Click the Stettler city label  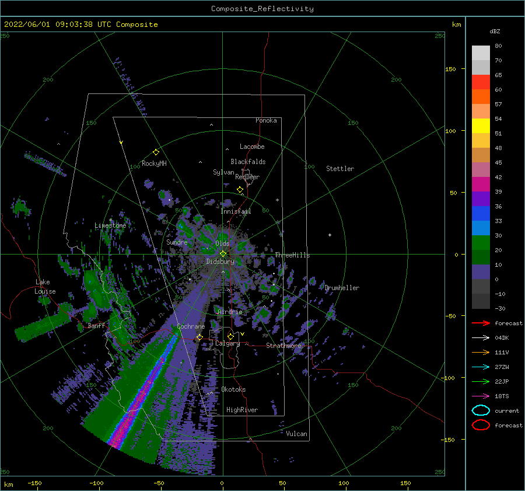340,169
